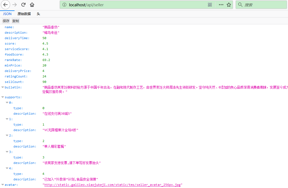Image resolution: width=288 pixels, height=188 pixels.
Task: Click the 保存 save button
Action: pyautogui.click(x=6, y=21)
